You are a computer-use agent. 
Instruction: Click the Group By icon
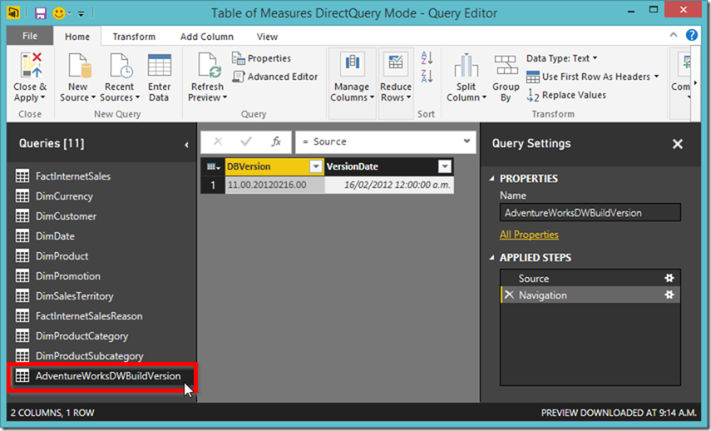tap(506, 66)
